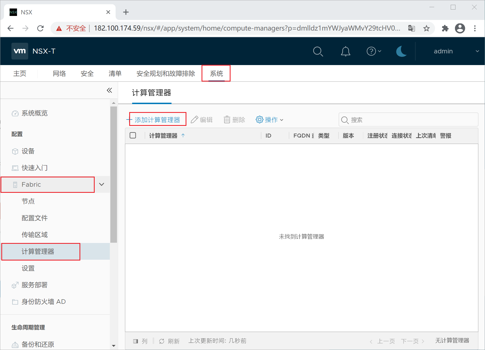
Task: Tick the select-all checkbox in table header
Action: click(133, 135)
